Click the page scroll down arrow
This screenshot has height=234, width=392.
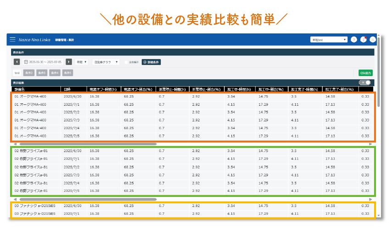point(379,216)
